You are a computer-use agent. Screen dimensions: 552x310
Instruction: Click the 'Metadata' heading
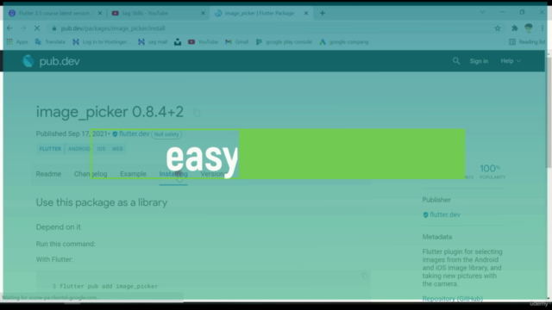pos(437,237)
